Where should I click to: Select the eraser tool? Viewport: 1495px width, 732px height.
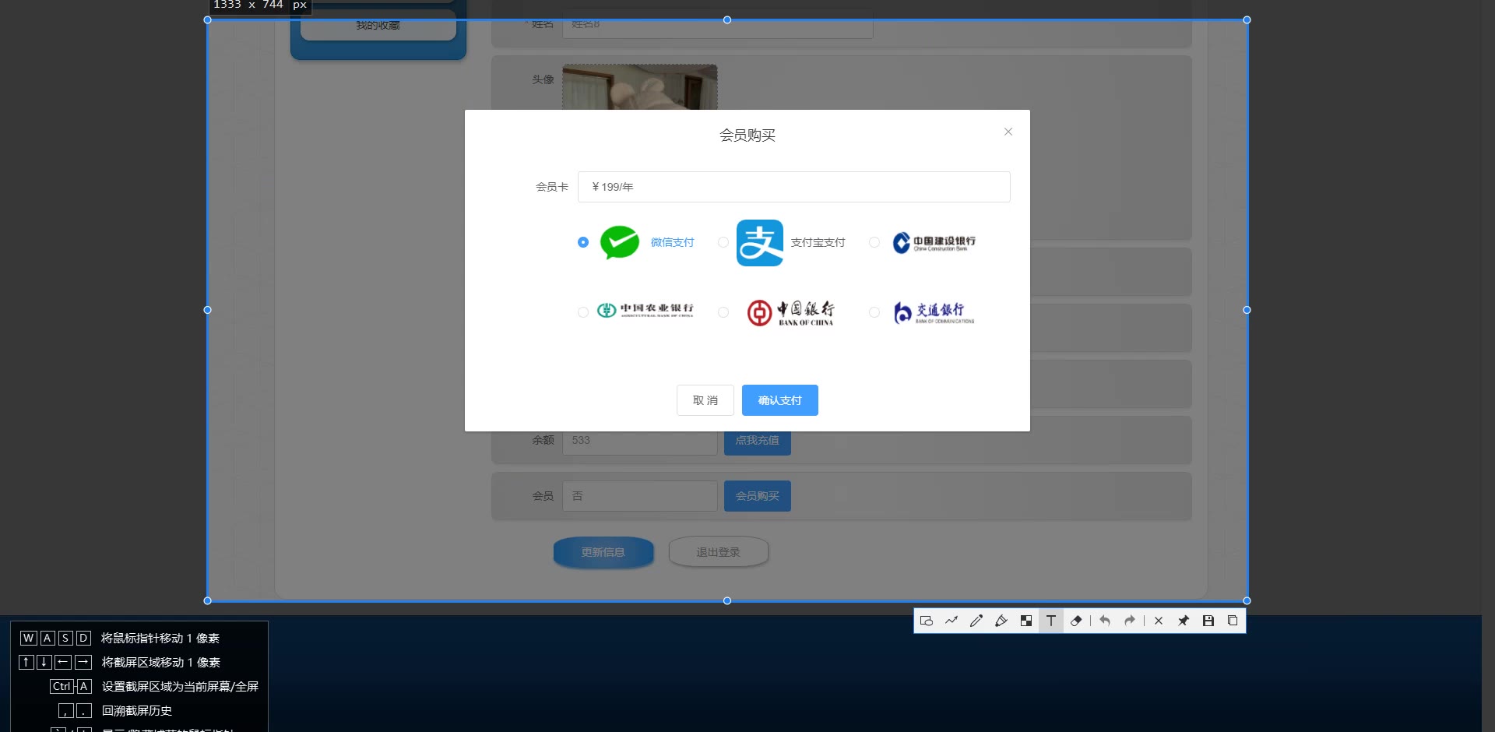pos(1076,621)
